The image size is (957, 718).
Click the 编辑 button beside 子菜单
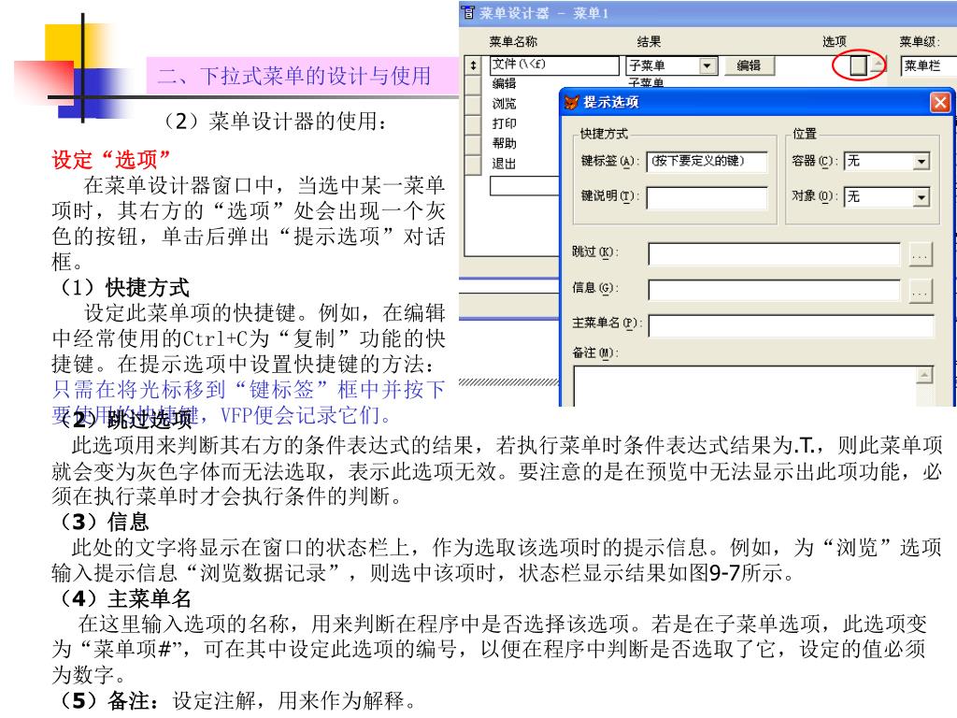749,65
